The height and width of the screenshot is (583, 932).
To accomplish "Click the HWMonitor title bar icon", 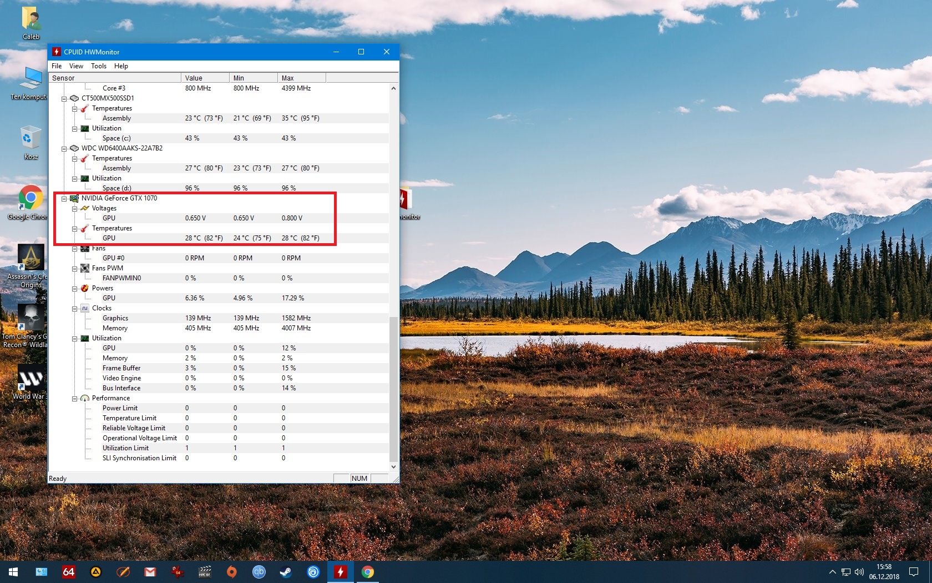I will point(56,52).
